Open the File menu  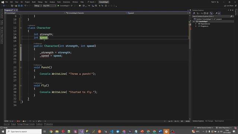[x=7, y=2]
